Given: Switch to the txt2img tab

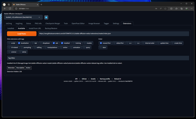Looking at the screenshot, I should click(9, 23).
